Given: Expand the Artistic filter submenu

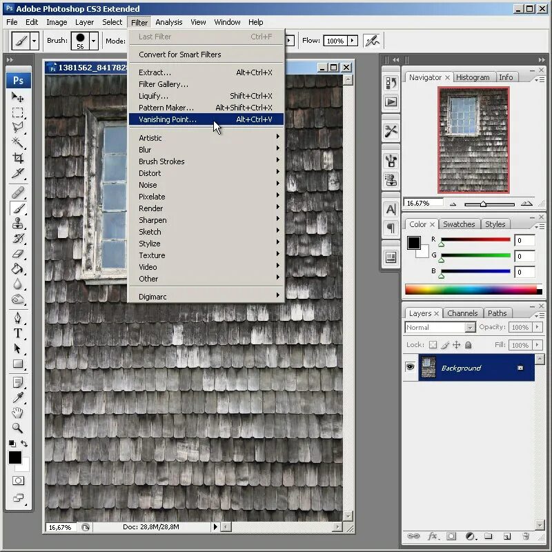Looking at the screenshot, I should coord(206,137).
